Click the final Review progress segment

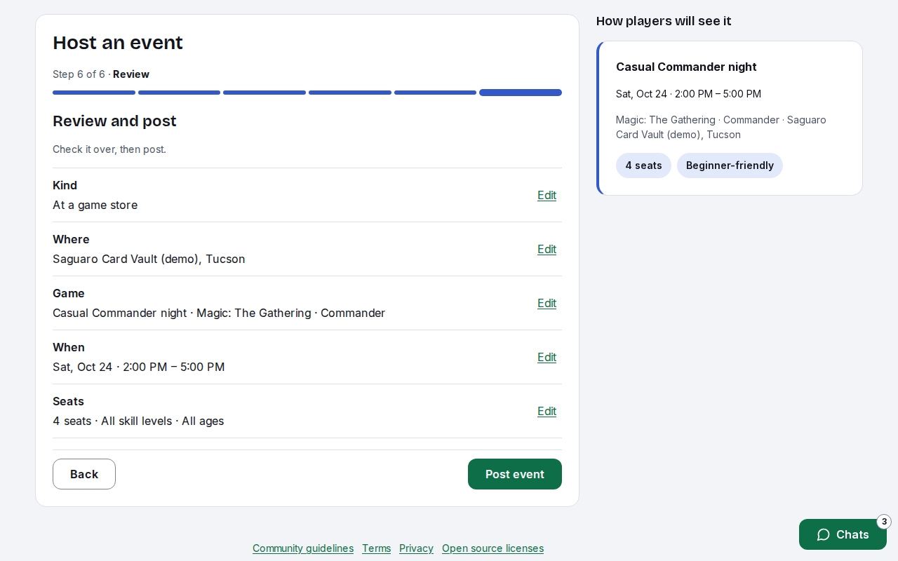pyautogui.click(x=521, y=93)
